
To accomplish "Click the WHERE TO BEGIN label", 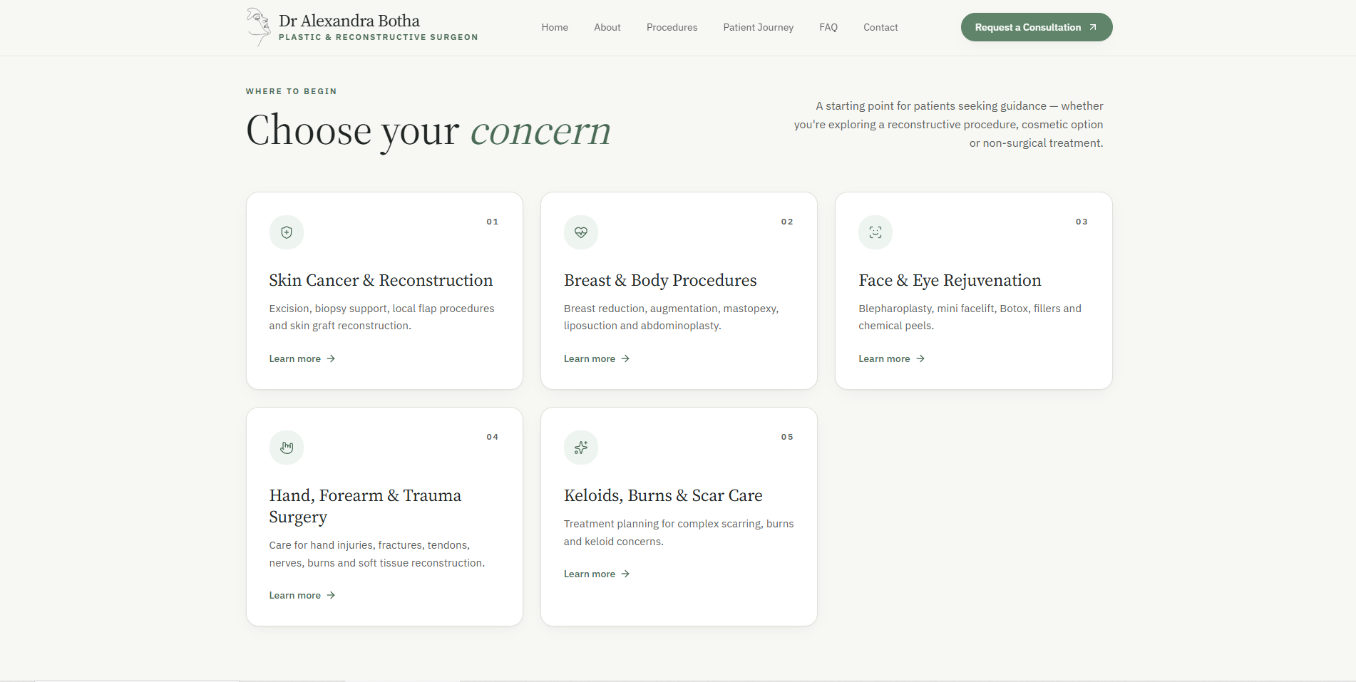I will point(291,91).
